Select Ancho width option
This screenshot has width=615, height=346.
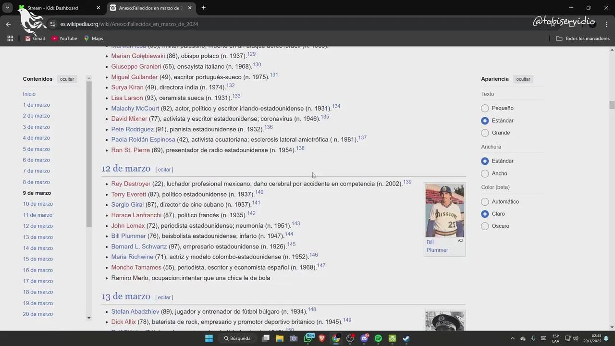click(485, 173)
